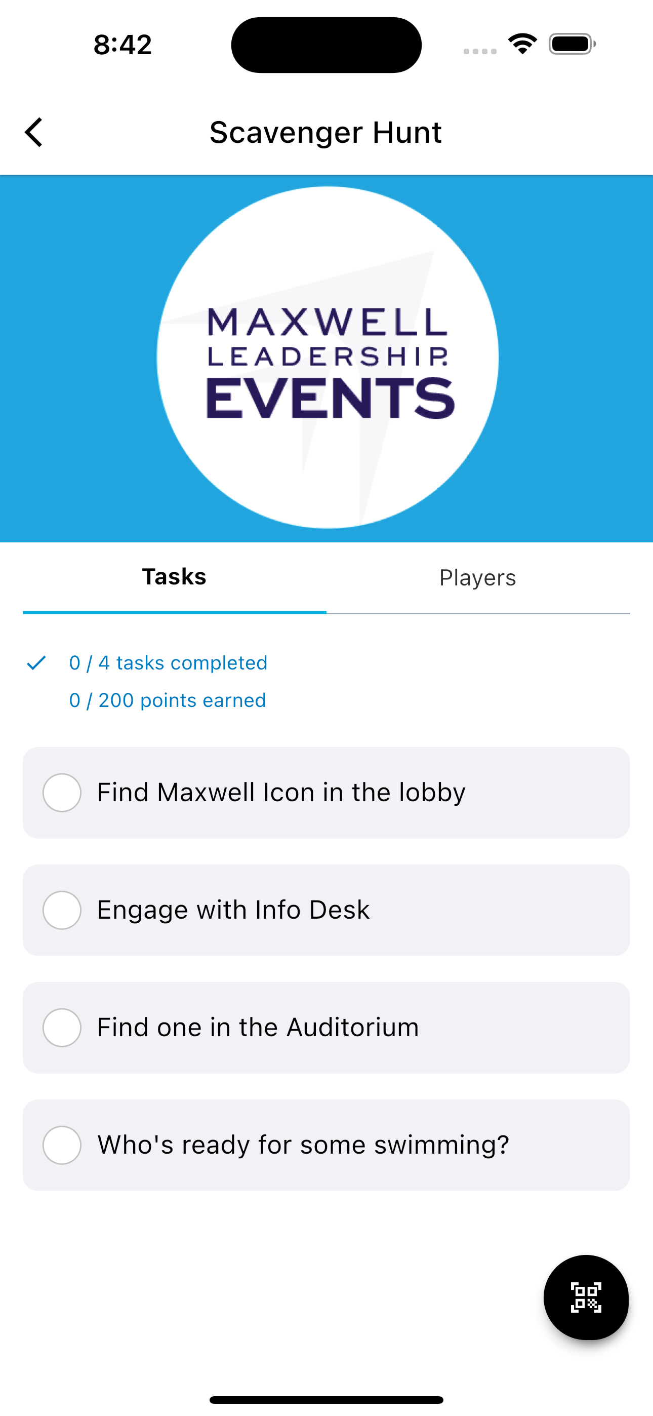Click the blue checkmark progress icon

[36, 663]
